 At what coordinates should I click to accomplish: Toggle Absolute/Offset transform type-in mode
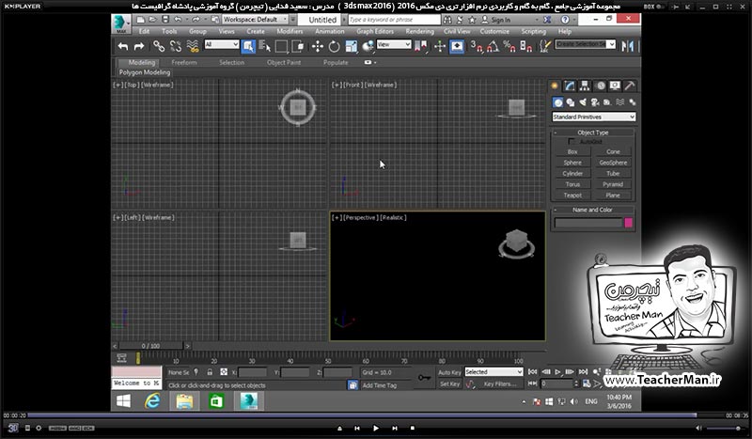pos(224,372)
